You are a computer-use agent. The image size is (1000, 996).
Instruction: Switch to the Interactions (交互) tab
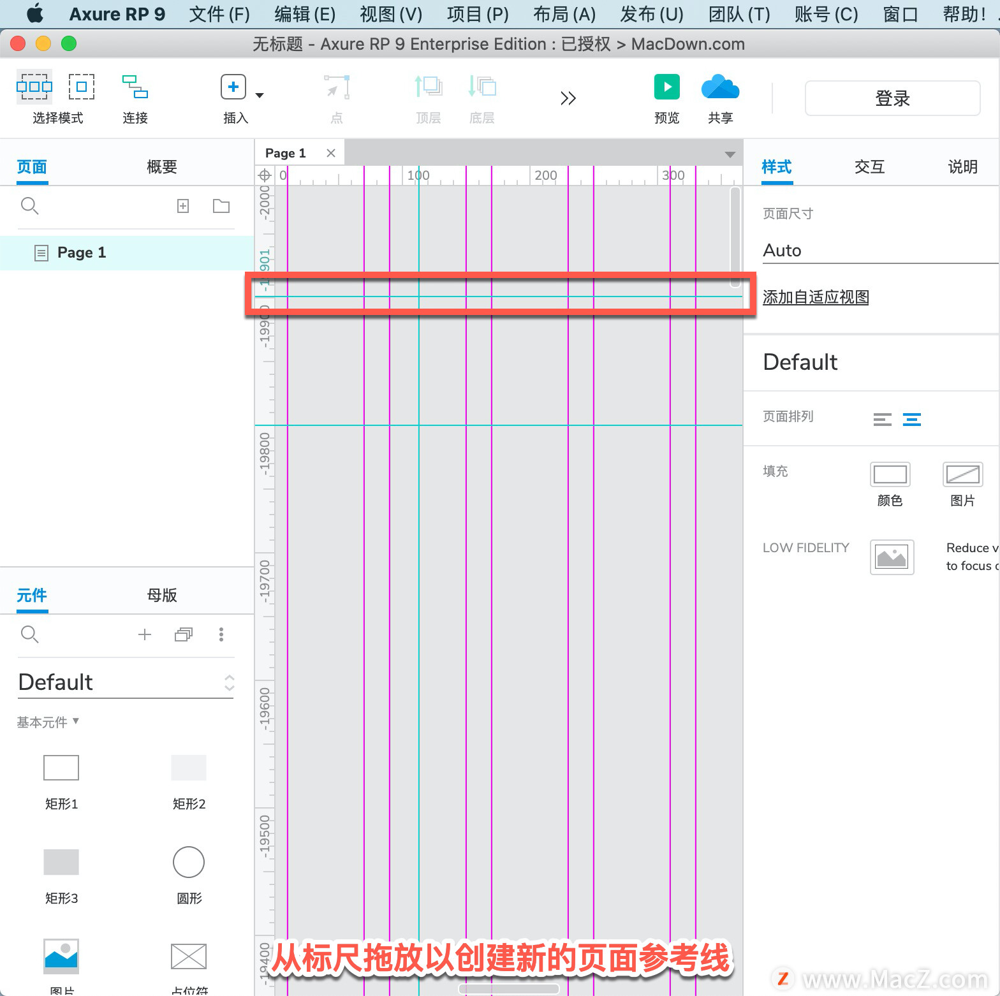point(870,167)
